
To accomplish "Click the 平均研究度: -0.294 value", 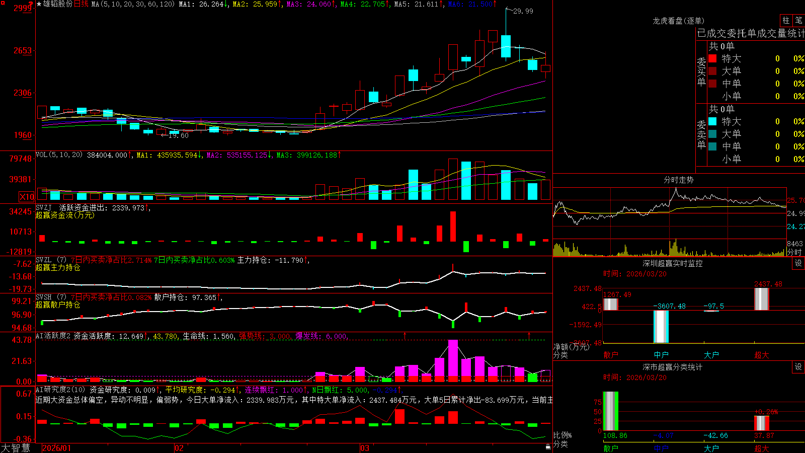I will tap(201, 390).
